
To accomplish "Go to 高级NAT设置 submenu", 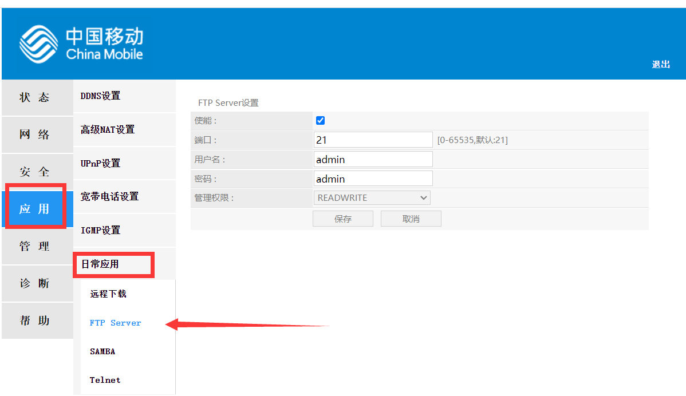I will tap(124, 129).
